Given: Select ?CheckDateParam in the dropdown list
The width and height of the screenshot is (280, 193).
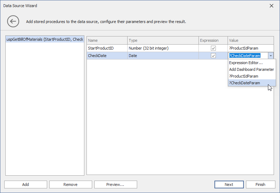Looking at the screenshot, I should (245, 83).
